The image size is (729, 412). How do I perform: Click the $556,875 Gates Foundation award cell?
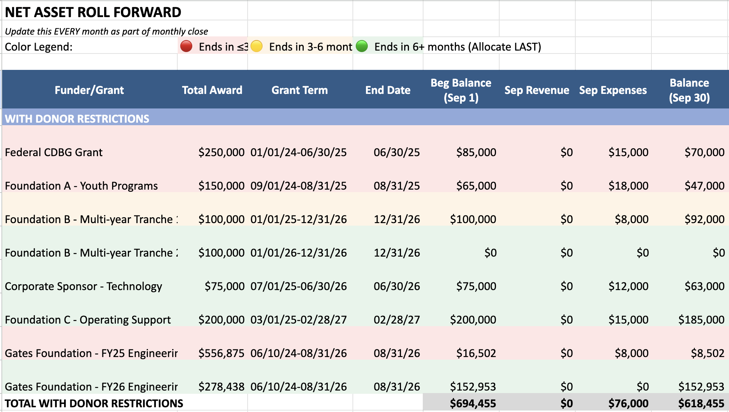pyautogui.click(x=221, y=353)
